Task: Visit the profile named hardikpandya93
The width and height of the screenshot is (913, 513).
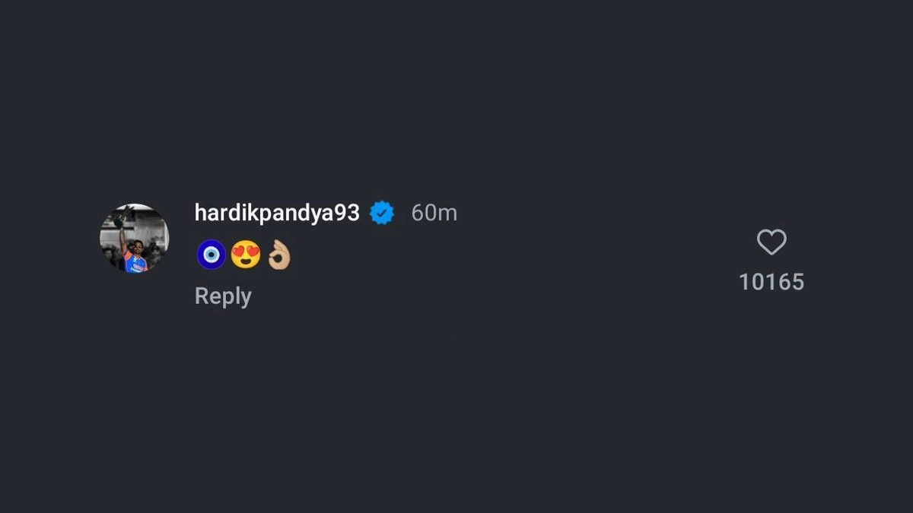Action: click(x=277, y=213)
